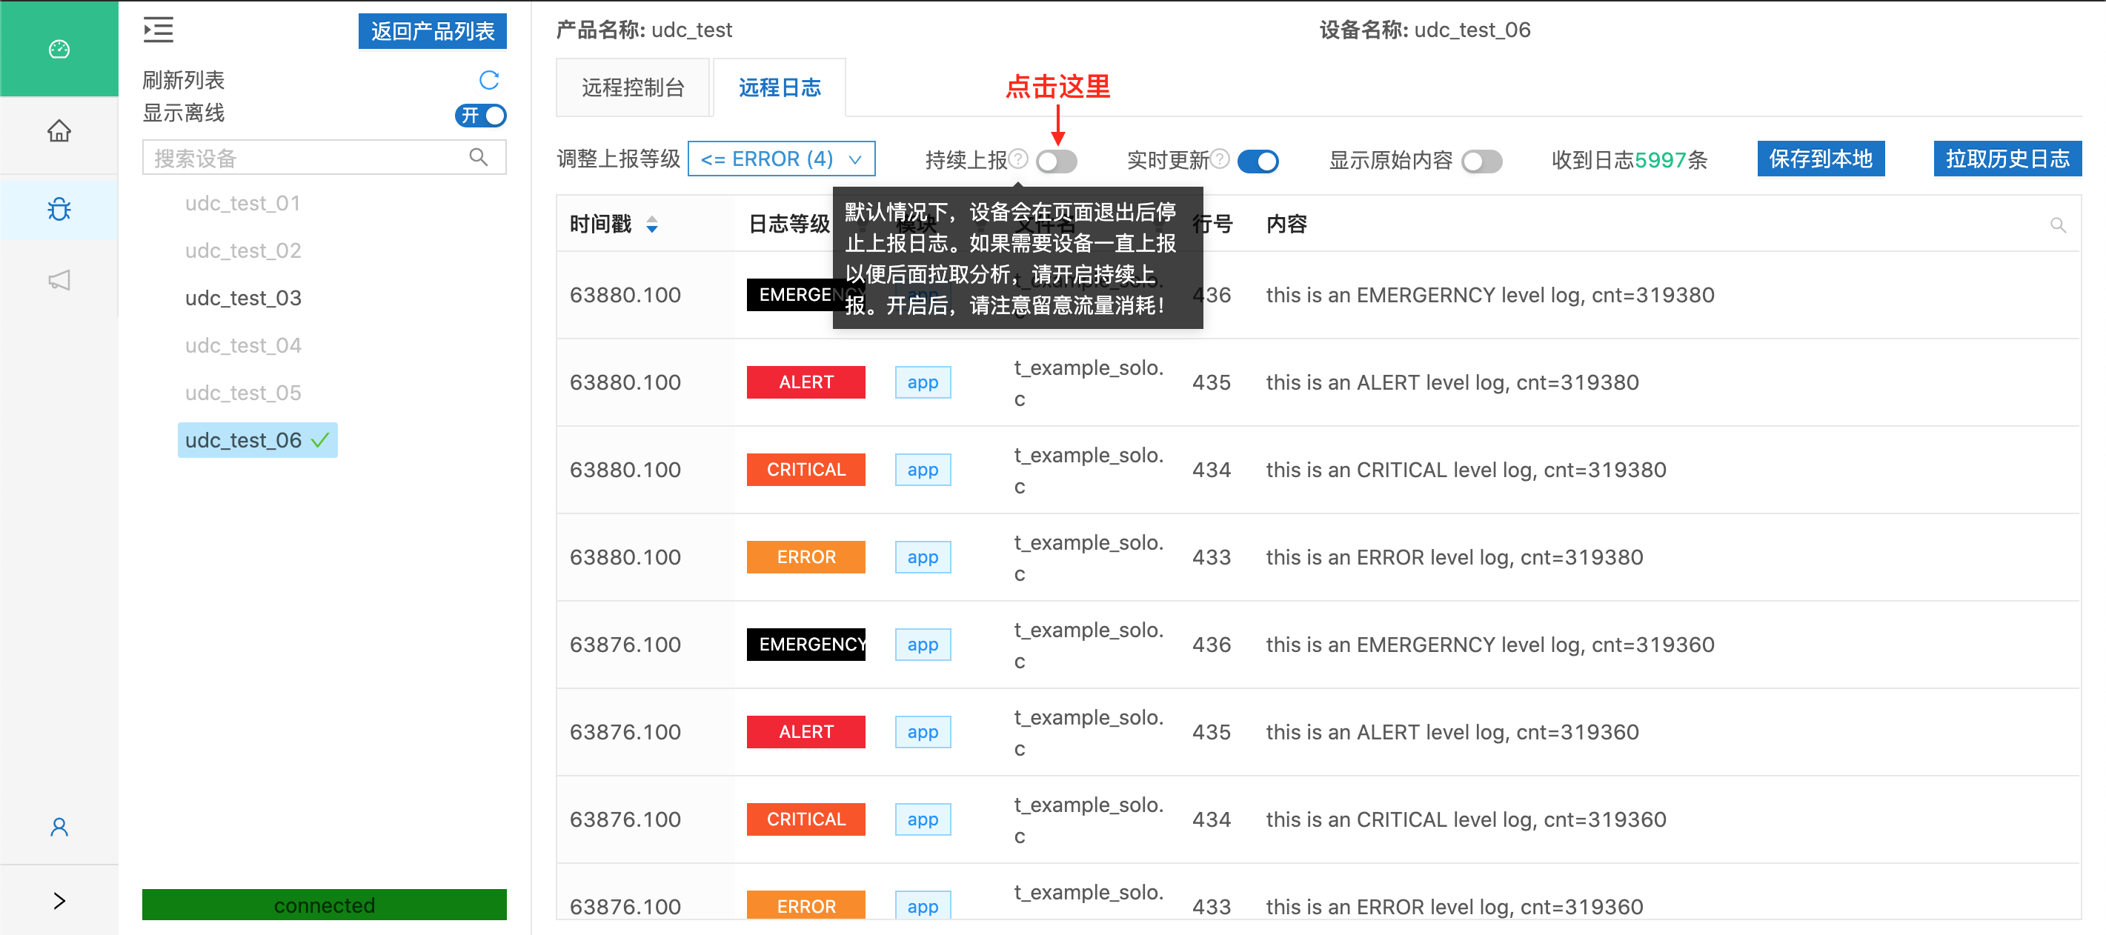Click the search icon in the 内容 column header
Image resolution: width=2106 pixels, height=935 pixels.
[2058, 224]
